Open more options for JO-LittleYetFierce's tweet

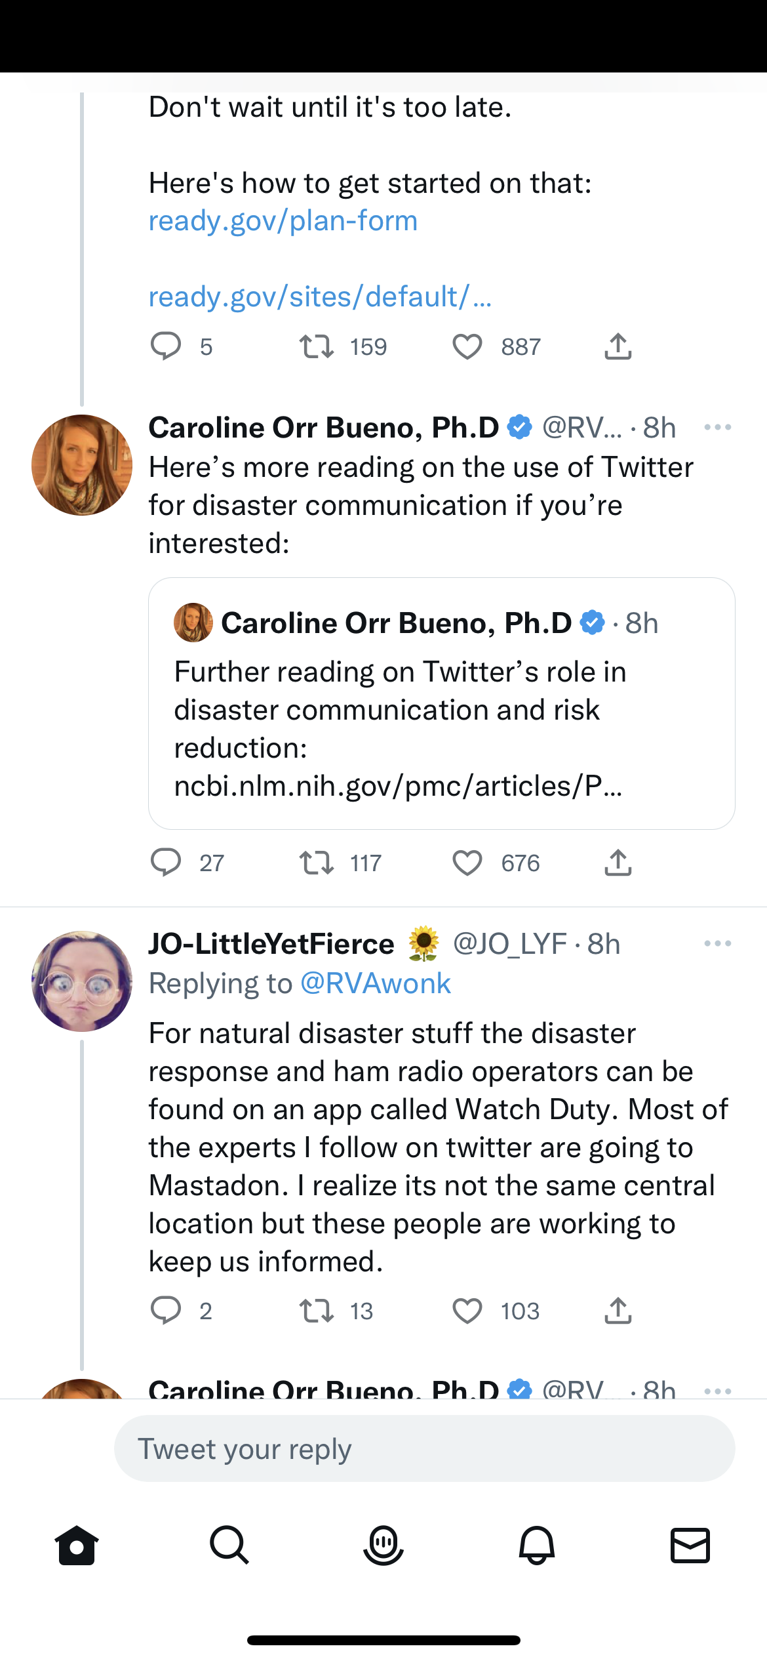[717, 944]
